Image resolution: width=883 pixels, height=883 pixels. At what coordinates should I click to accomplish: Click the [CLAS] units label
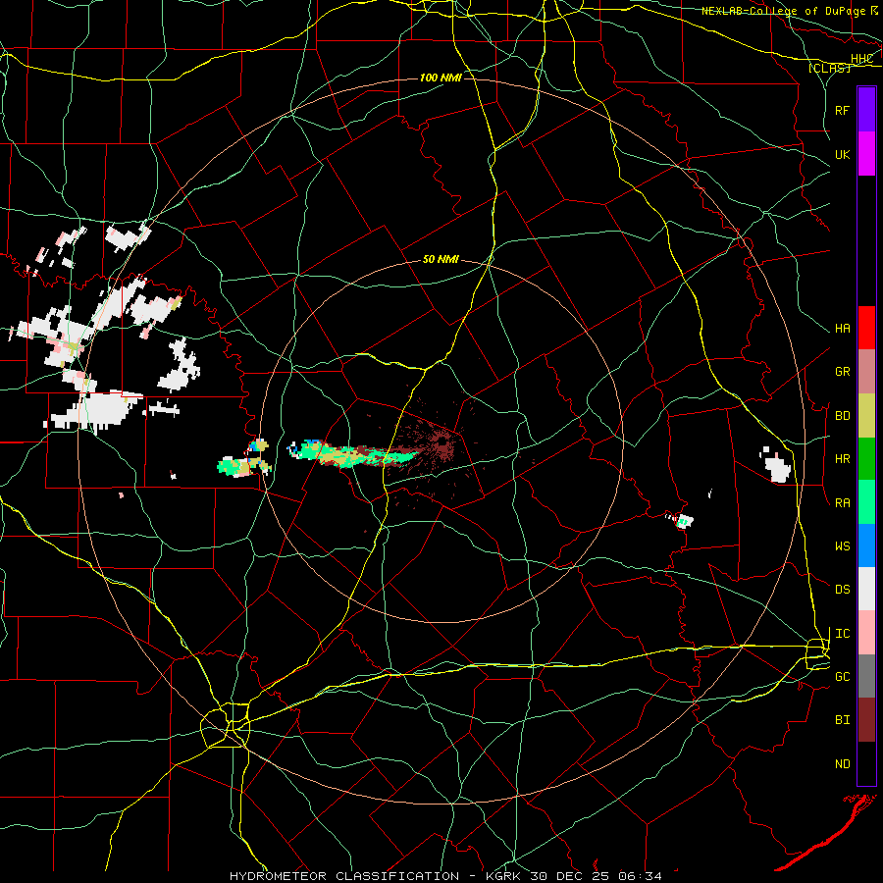pyautogui.click(x=829, y=68)
